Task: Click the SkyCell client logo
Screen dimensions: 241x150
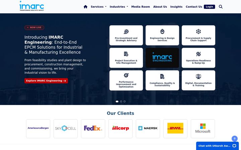Action: coord(66,129)
